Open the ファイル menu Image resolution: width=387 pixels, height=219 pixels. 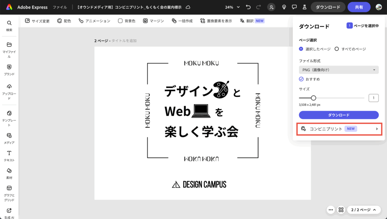point(60,7)
